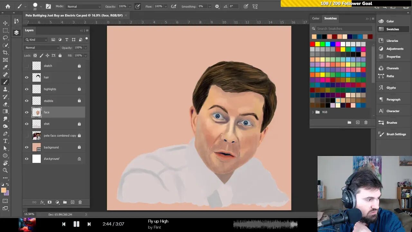The width and height of the screenshot is (412, 232).
Task: Open the Swatches panel menu
Action: tap(373, 19)
